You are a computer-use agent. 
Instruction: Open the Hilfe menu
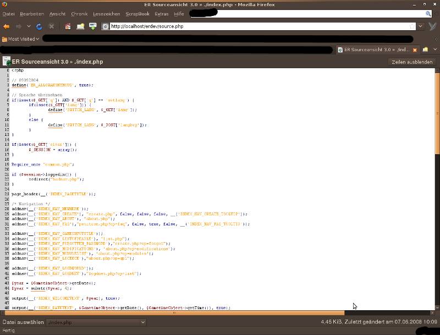tap(179, 14)
